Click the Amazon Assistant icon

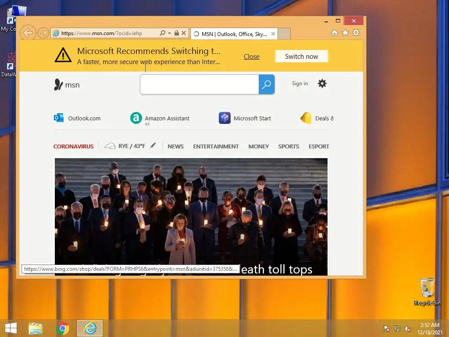pyautogui.click(x=136, y=118)
